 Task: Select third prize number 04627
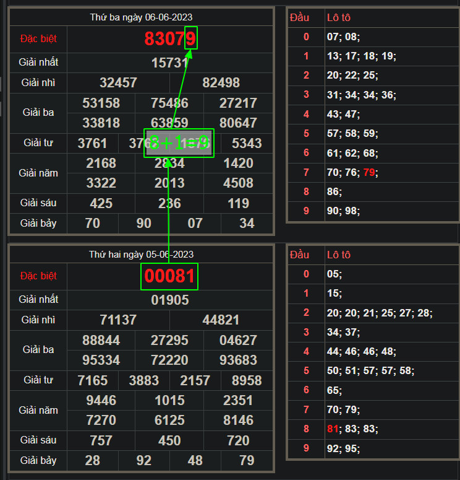tap(238, 340)
